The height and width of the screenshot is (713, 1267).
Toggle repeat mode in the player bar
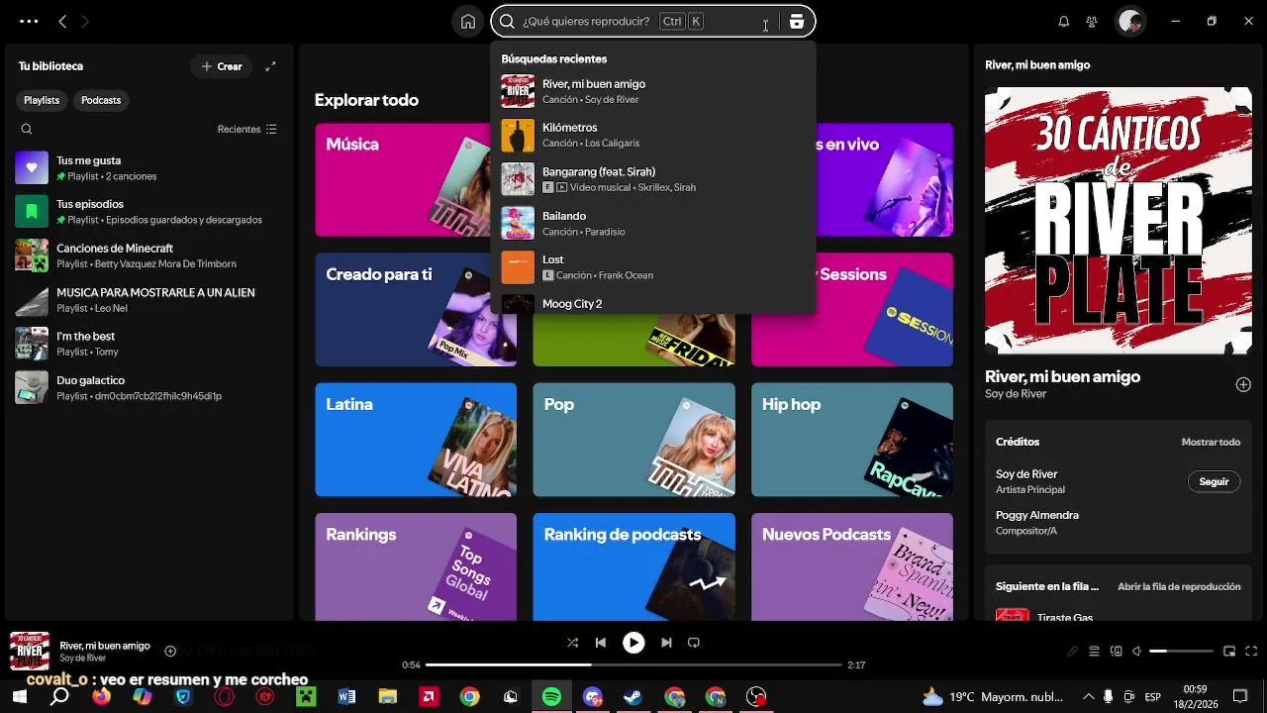[694, 643]
